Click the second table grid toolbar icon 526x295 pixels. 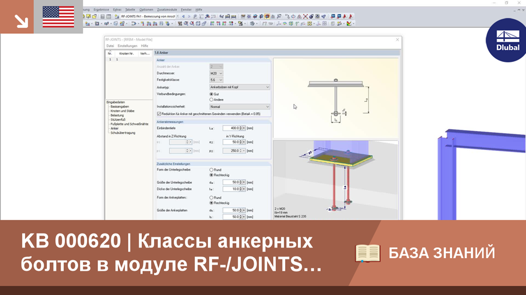[109, 16]
